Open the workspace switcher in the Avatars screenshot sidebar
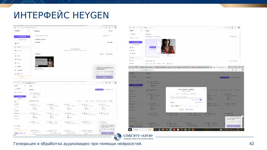Image resolution: width=267 pixels, height=150 pixels. [135, 34]
